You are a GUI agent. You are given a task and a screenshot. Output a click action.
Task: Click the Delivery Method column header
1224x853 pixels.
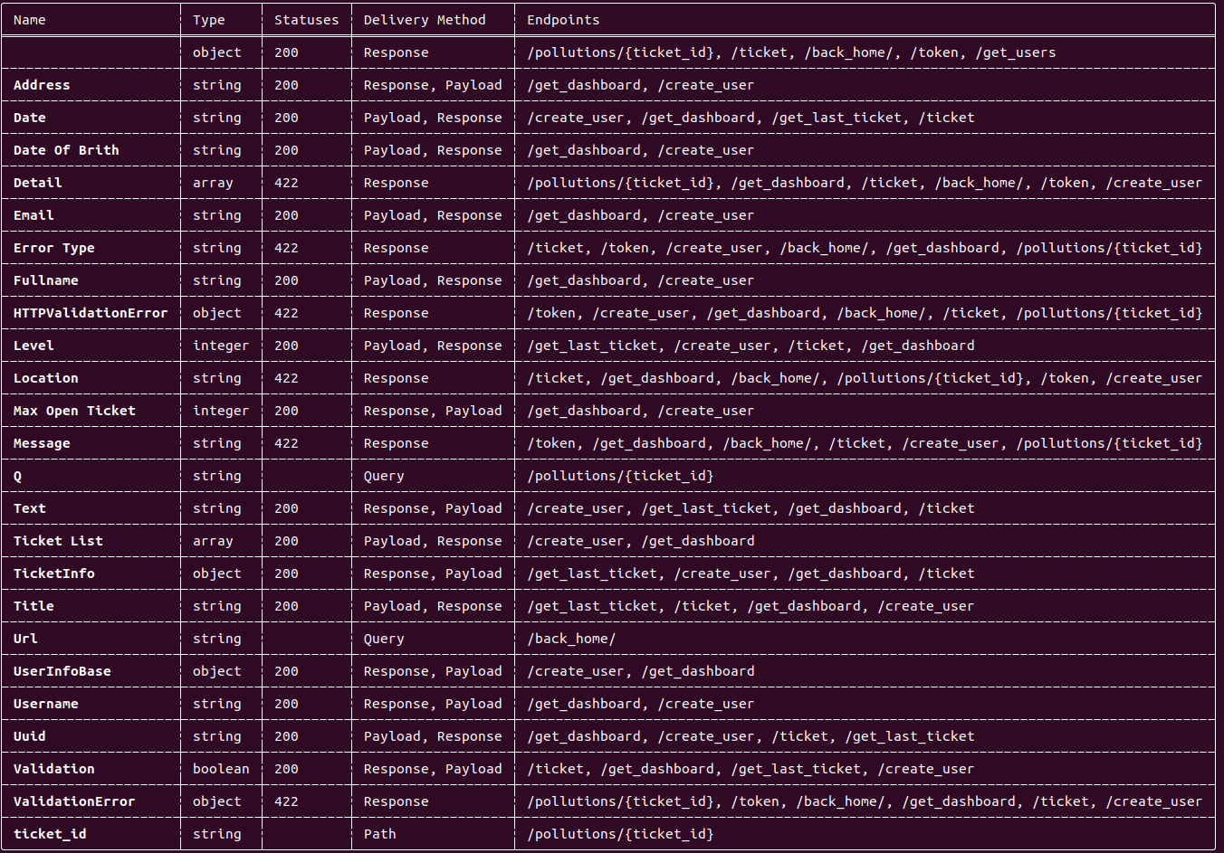point(424,20)
